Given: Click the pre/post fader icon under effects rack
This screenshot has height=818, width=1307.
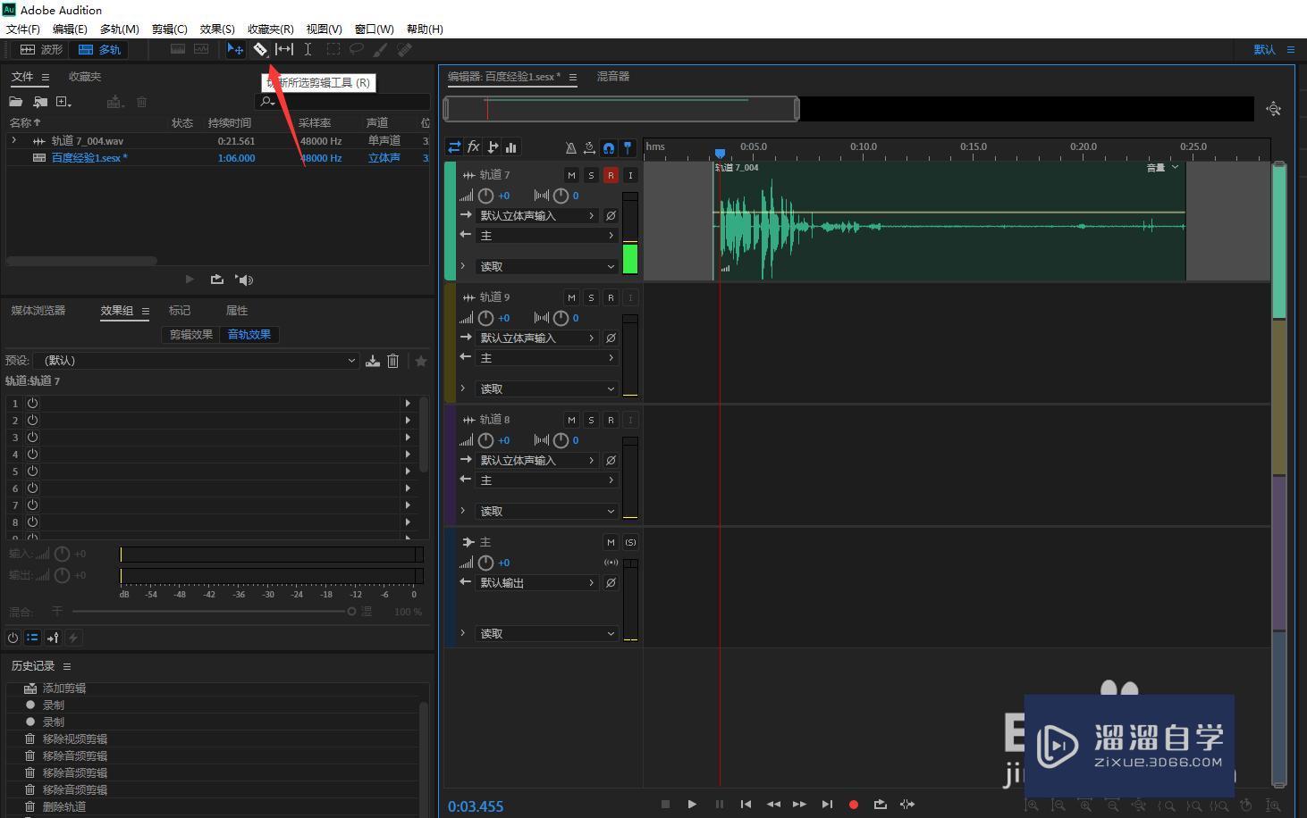Looking at the screenshot, I should click(53, 638).
